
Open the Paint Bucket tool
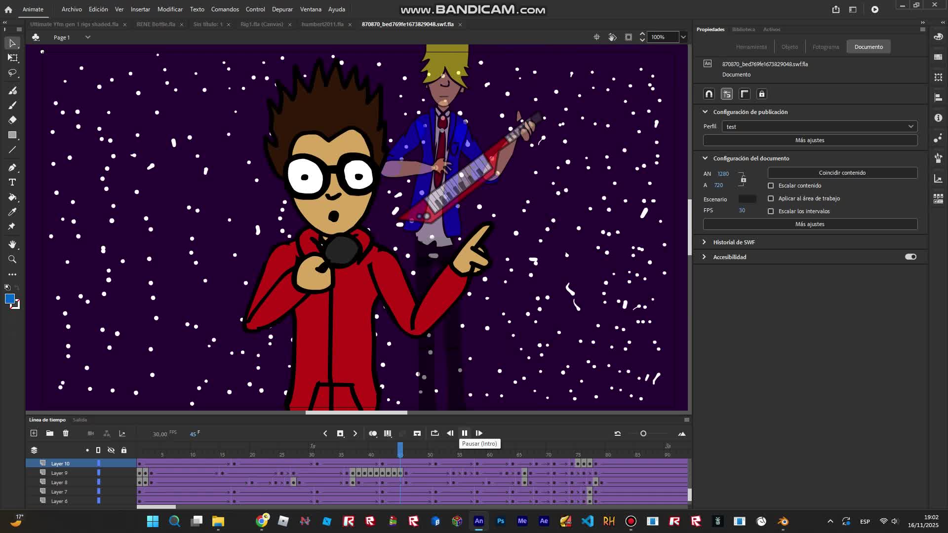coord(12,197)
